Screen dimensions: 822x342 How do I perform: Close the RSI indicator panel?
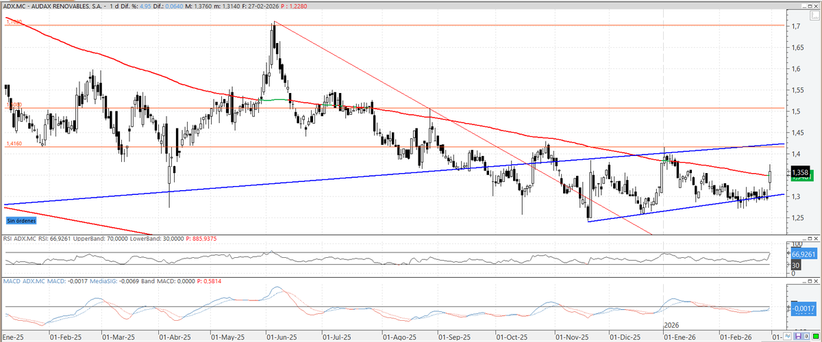coord(816,239)
